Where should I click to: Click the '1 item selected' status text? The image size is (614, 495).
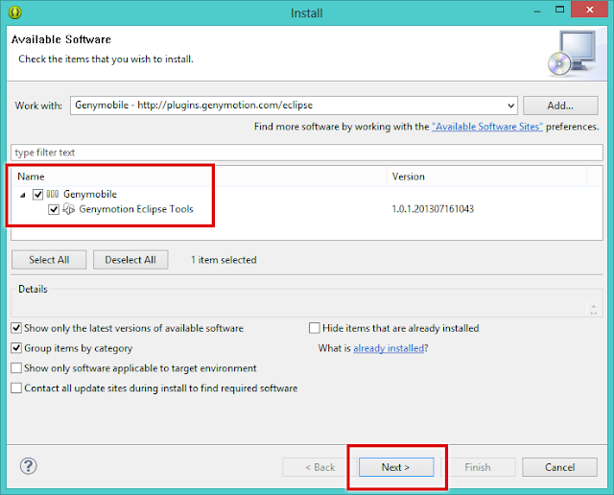pos(224,260)
